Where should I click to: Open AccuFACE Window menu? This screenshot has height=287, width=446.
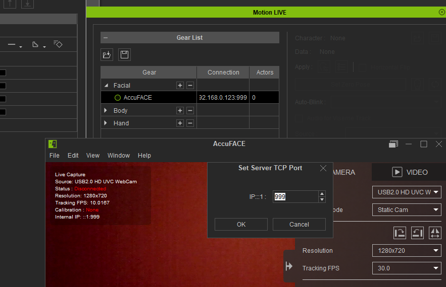pyautogui.click(x=119, y=156)
